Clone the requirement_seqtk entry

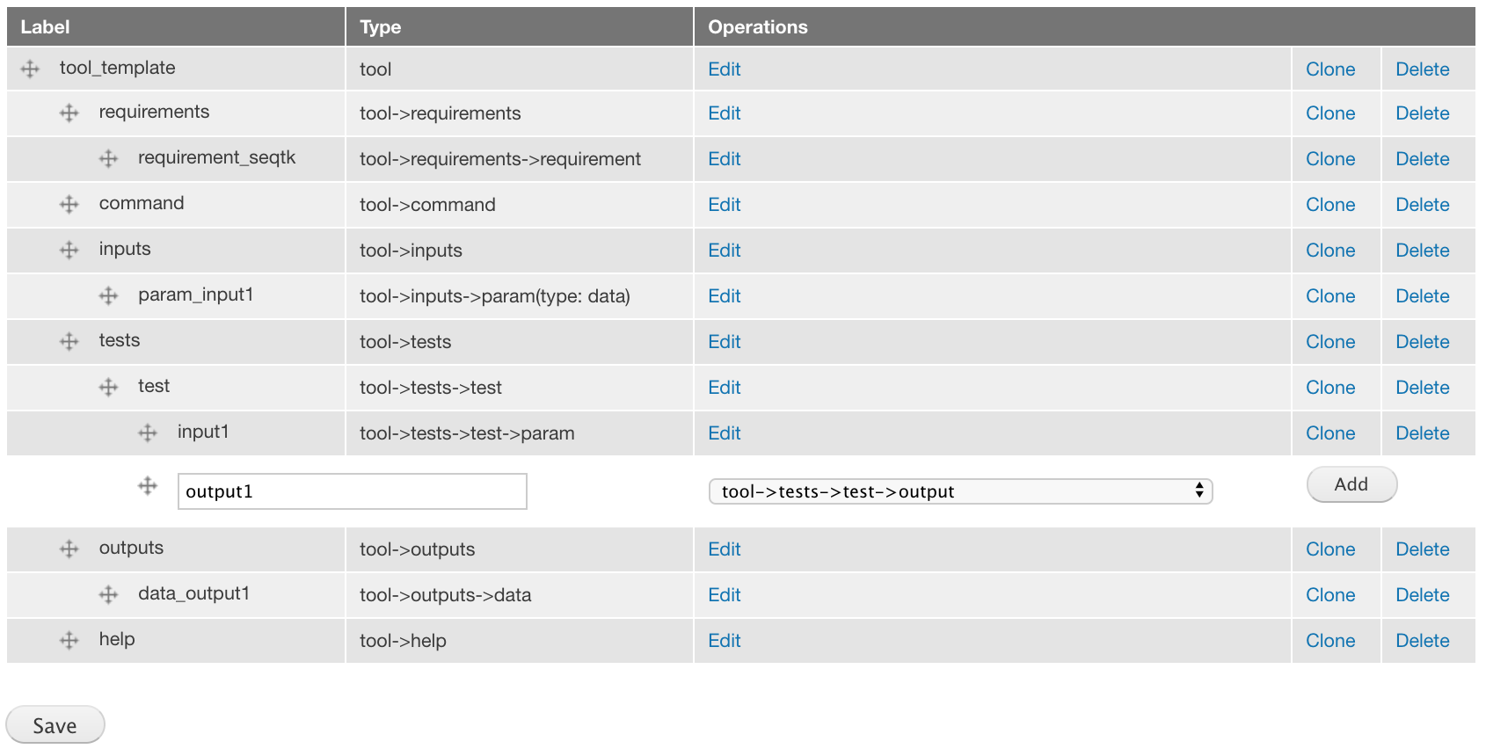point(1330,159)
